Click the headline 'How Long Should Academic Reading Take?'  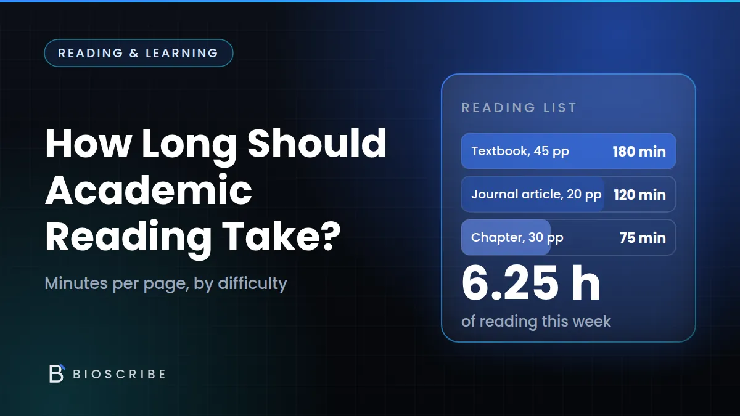(216, 191)
